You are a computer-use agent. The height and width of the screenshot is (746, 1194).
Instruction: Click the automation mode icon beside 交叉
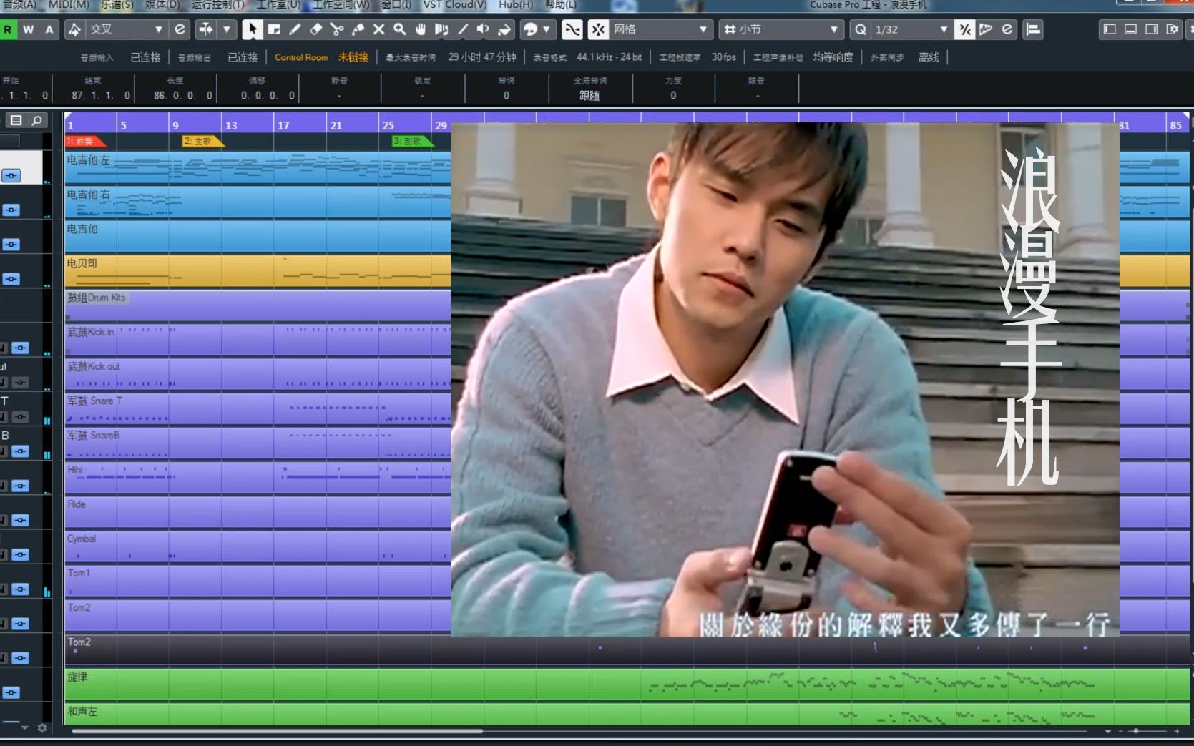(74, 29)
